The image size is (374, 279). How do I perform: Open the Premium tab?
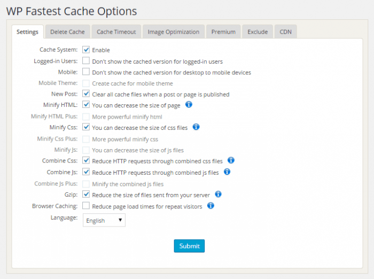[x=223, y=32]
